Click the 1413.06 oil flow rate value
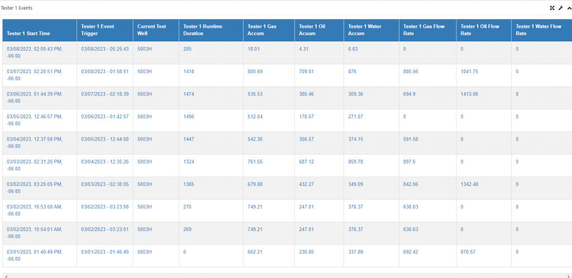572x278 pixels. (x=469, y=94)
